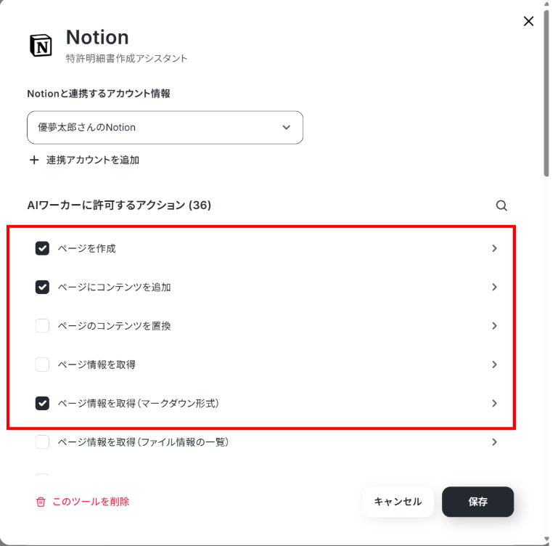Check the ページ情報を取得（ファイル情報の一覧） checkbox

[x=42, y=442]
